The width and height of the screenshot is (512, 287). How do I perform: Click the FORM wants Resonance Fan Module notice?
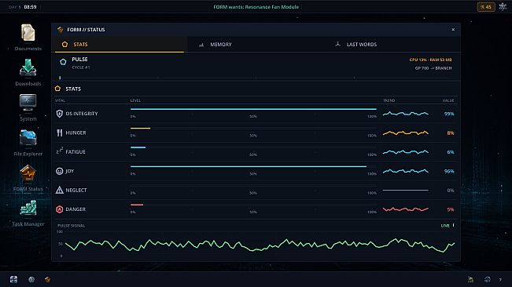(x=256, y=7)
